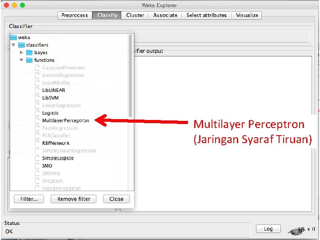The width and height of the screenshot is (320, 240).
Task: Open the Select attributes tab
Action: 206,15
